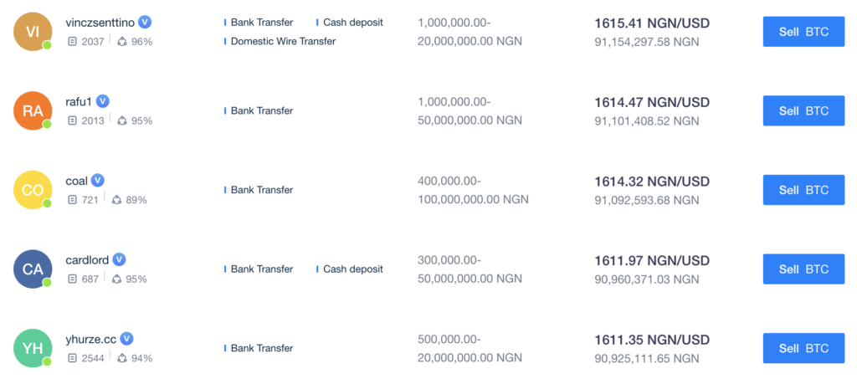Sell BTC to rafu1 at 1614.47
The image size is (857, 384).
803,111
